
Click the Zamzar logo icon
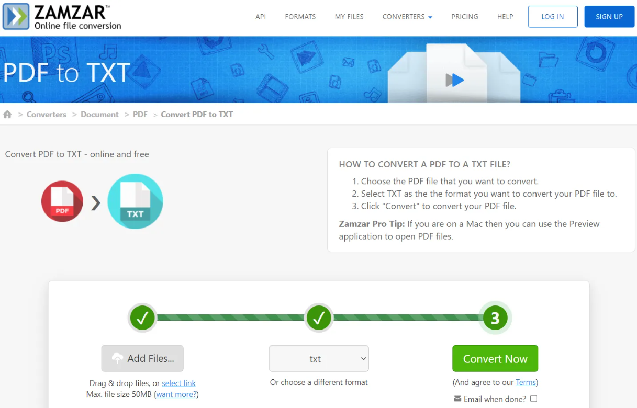(16, 16)
